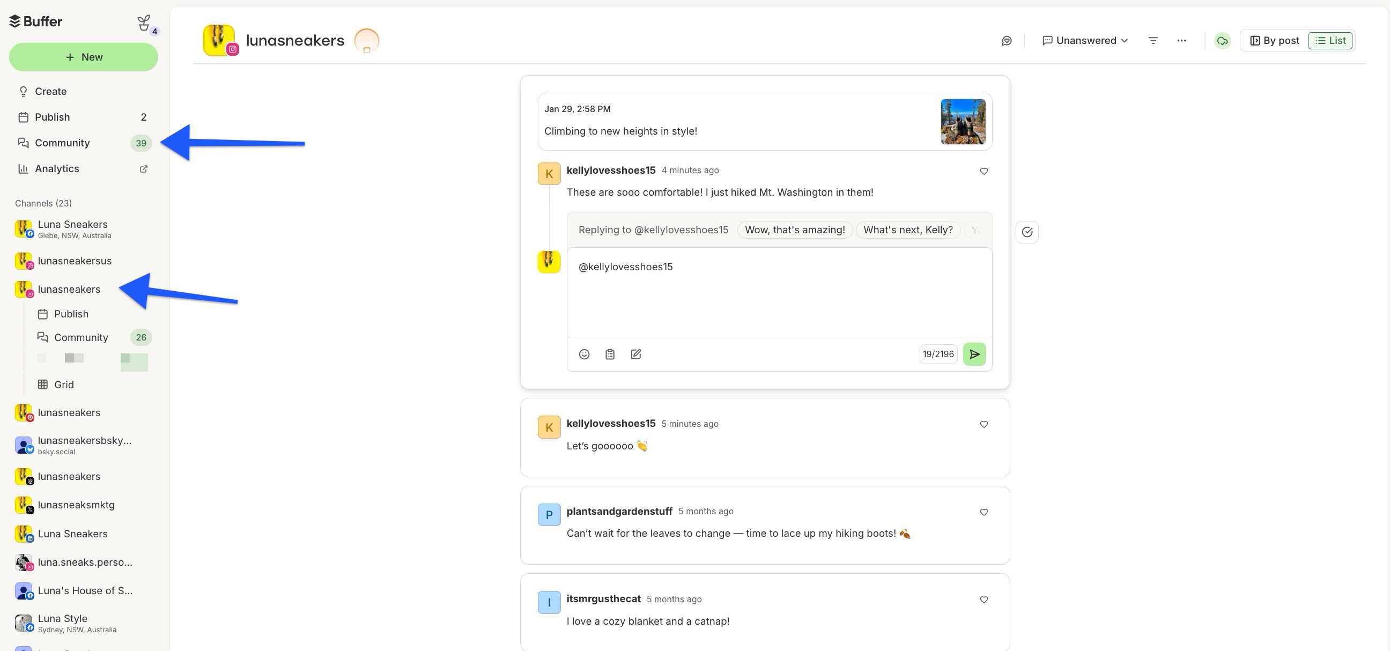Focus the reply text box
Image resolution: width=1390 pixels, height=651 pixels.
coord(779,292)
